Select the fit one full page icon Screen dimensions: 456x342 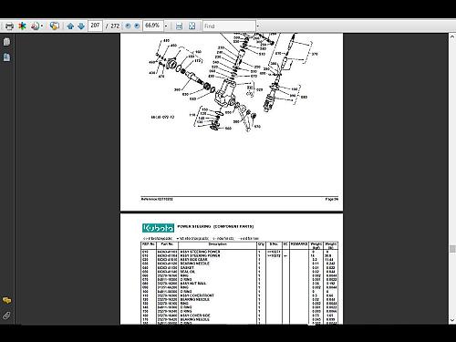point(192,26)
